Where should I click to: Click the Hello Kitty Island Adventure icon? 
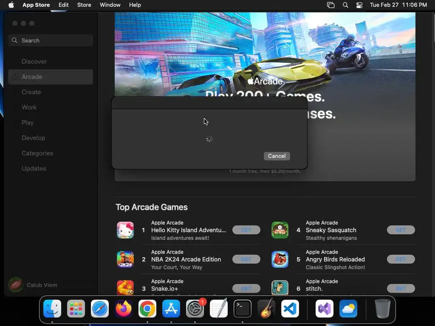click(125, 230)
